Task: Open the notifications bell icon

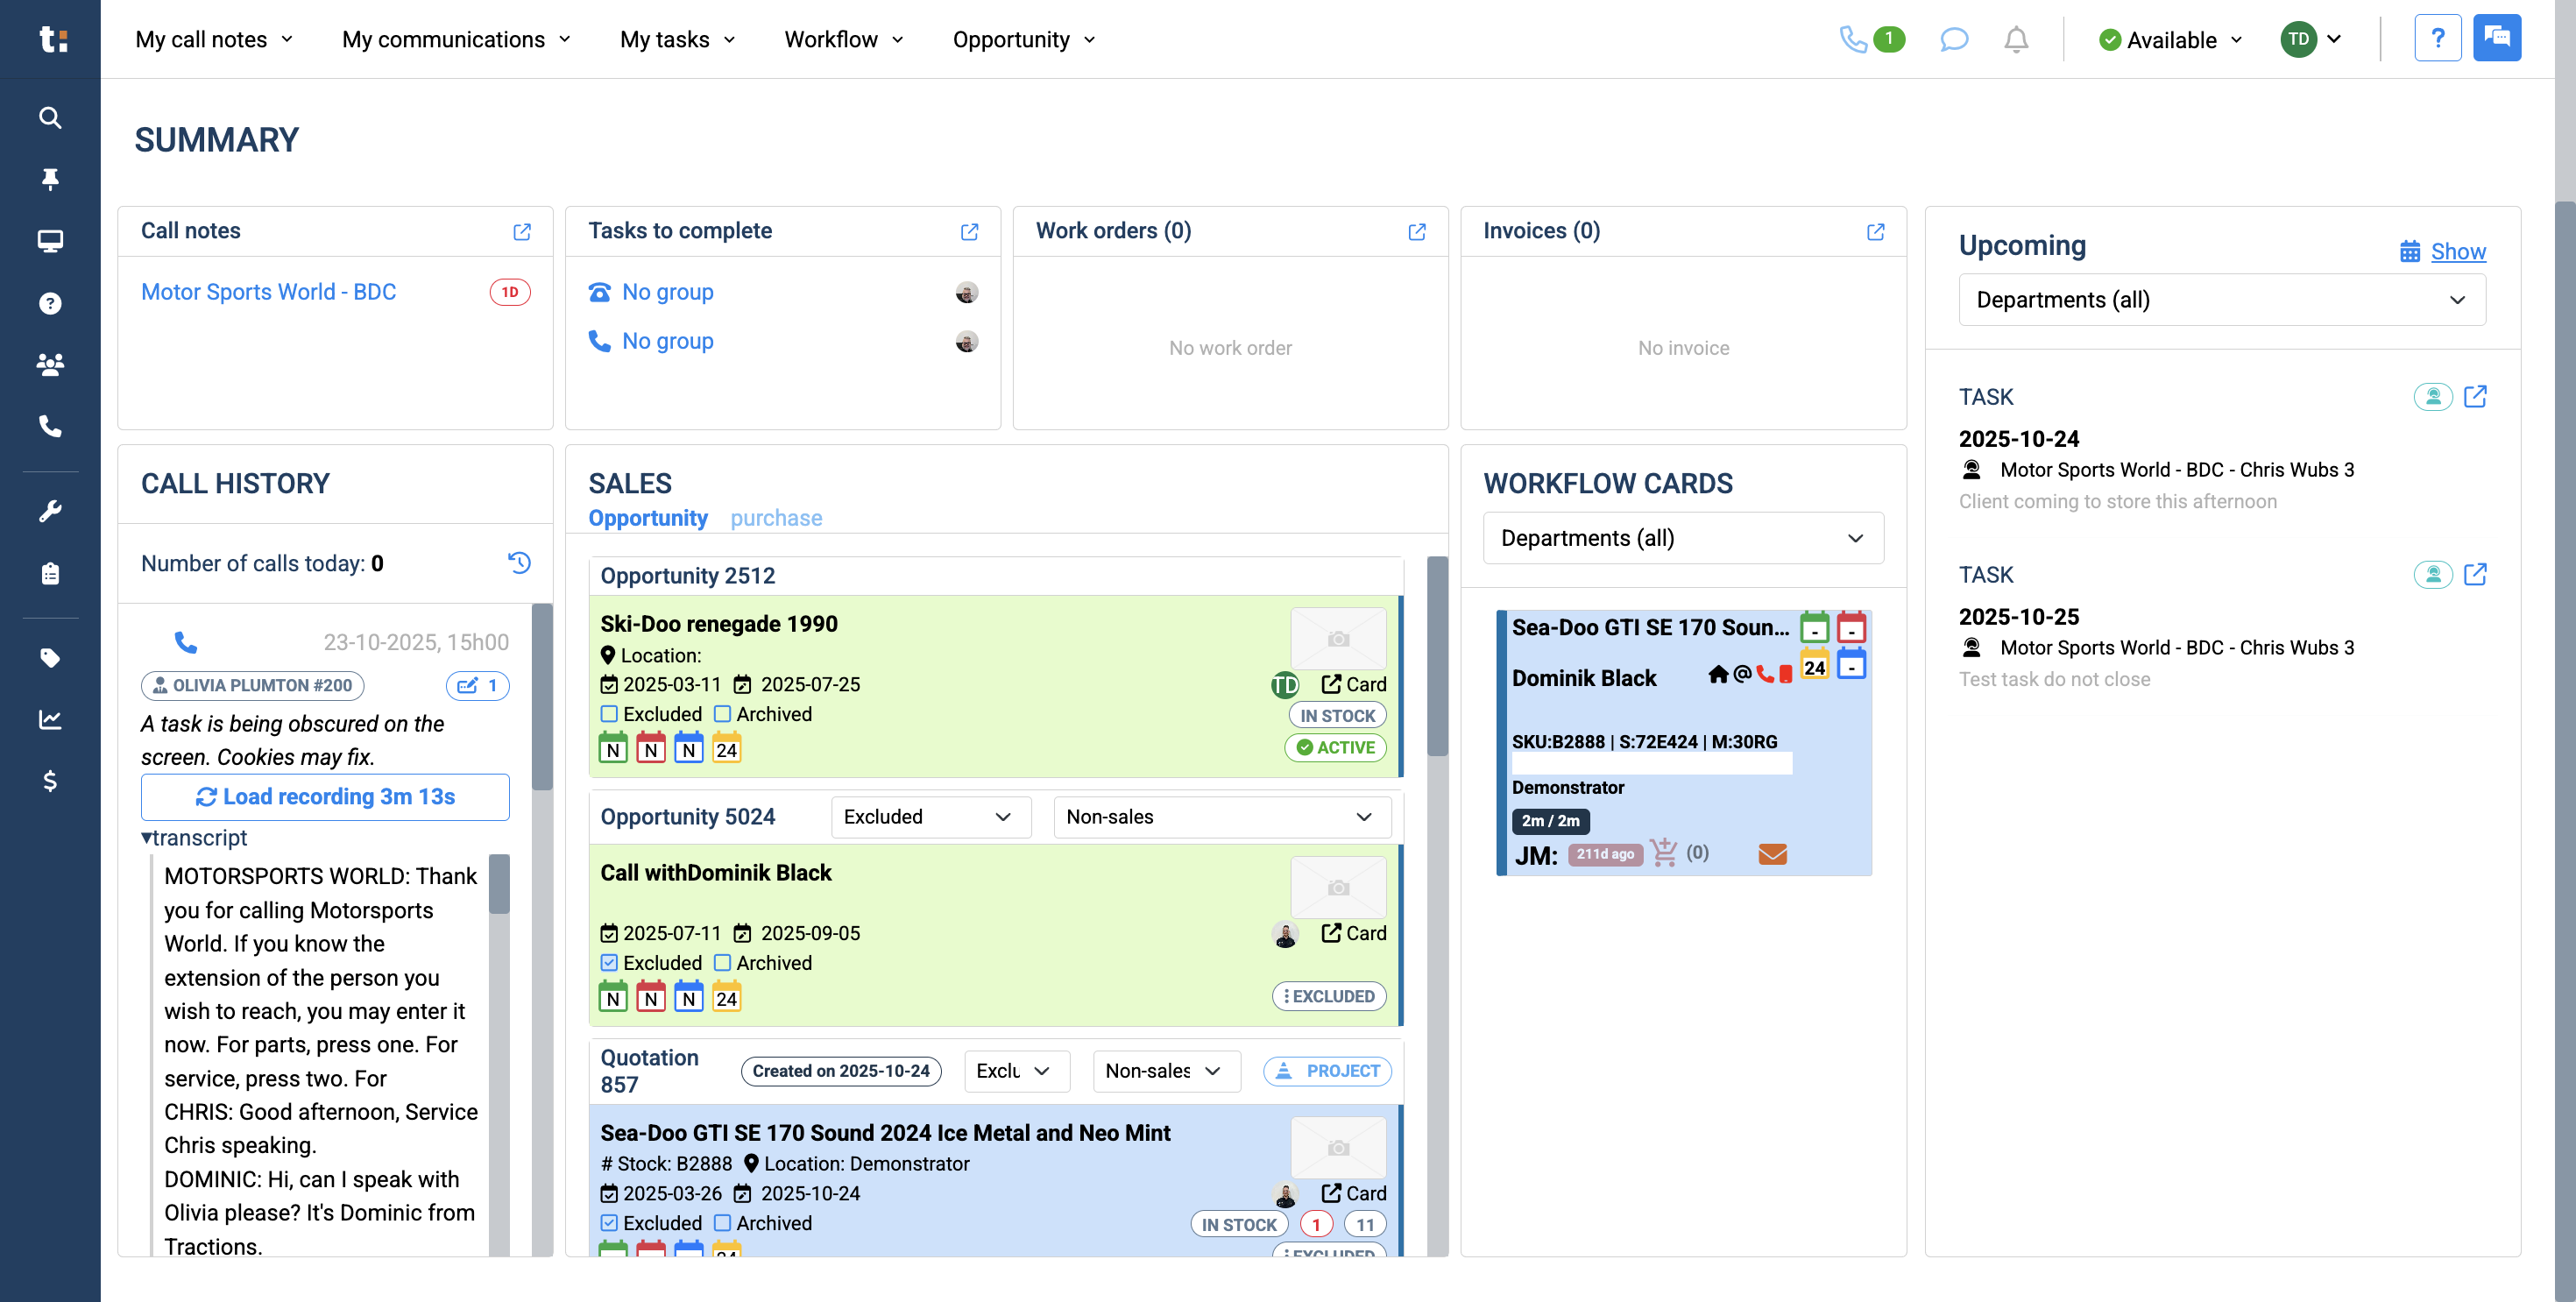Action: pos(2015,40)
